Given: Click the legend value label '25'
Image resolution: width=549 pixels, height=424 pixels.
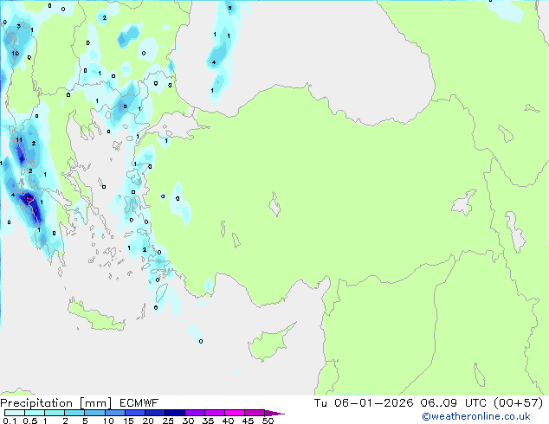Looking at the screenshot, I should point(168,421).
